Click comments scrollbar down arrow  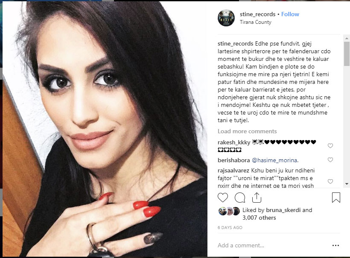pyautogui.click(x=347, y=184)
